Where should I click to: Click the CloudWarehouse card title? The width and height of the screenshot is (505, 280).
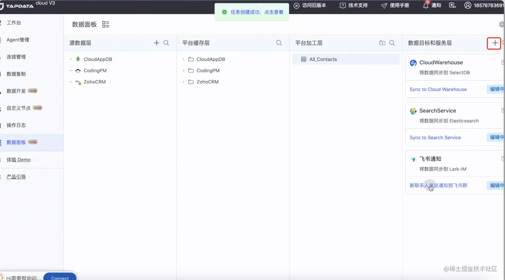(x=441, y=63)
